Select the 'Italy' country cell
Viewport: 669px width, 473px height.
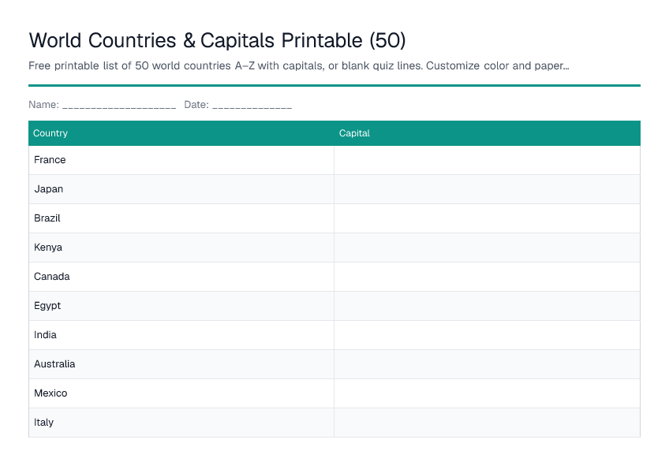(x=181, y=423)
